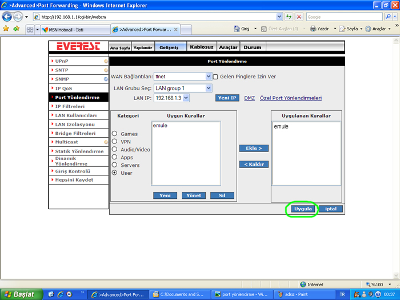Select the Audio/Video category radio button

114,149
